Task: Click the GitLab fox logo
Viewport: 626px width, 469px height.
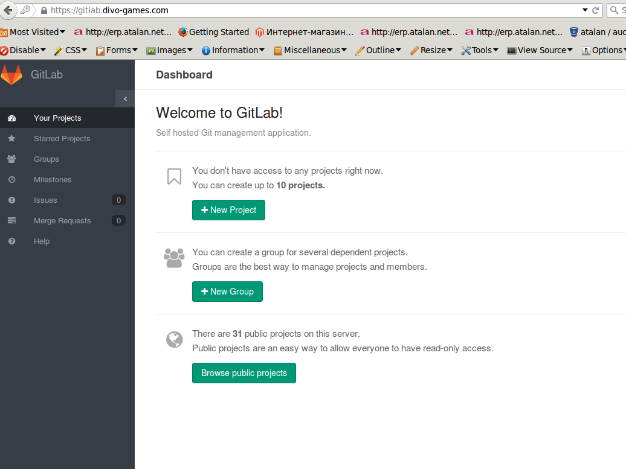Action: click(11, 75)
